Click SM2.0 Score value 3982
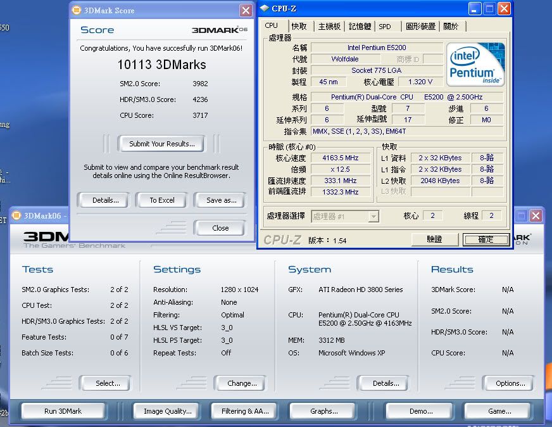552x427 pixels. pos(200,84)
